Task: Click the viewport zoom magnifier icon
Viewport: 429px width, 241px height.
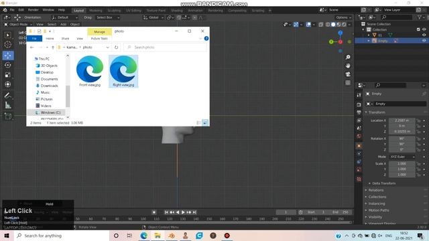Action: point(348,57)
